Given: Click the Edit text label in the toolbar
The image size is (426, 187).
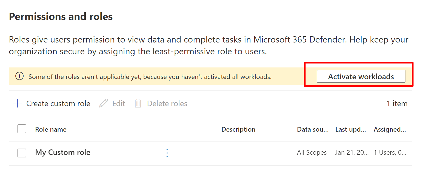Looking at the screenshot, I should pos(119,104).
